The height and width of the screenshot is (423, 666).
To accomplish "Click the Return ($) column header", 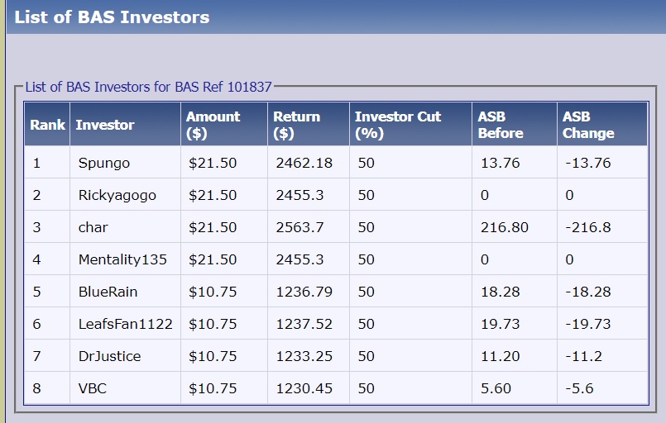I will [x=296, y=125].
